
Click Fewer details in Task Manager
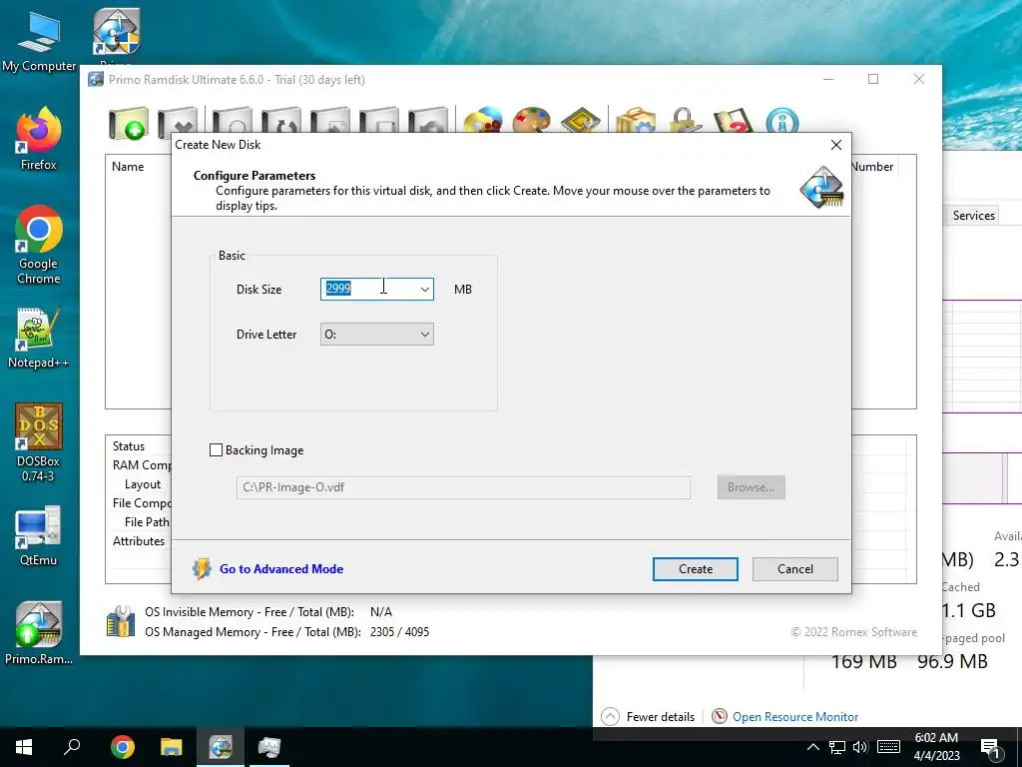[647, 717]
